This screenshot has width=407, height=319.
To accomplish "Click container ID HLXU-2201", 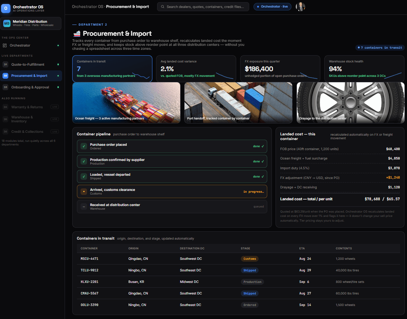I will point(89,282).
